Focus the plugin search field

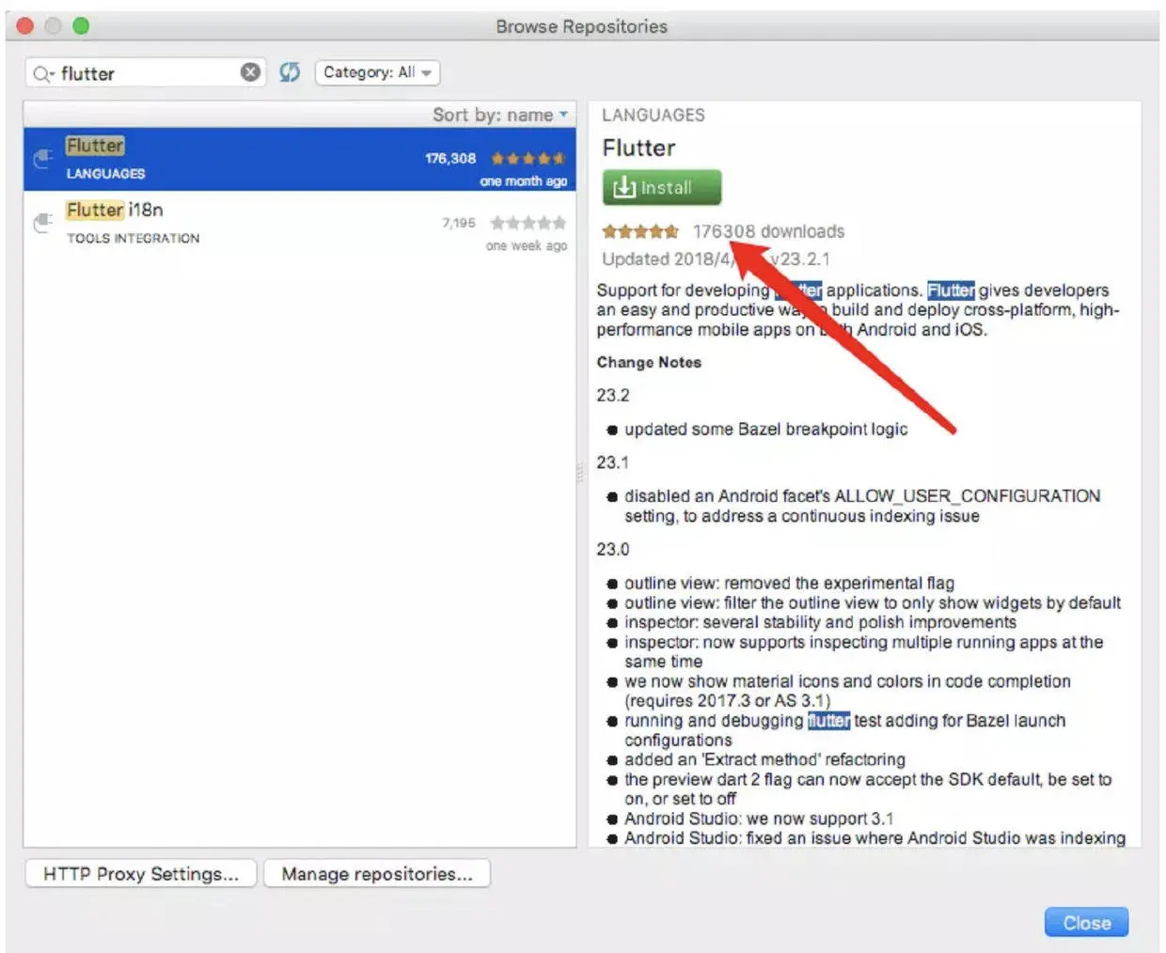click(146, 73)
